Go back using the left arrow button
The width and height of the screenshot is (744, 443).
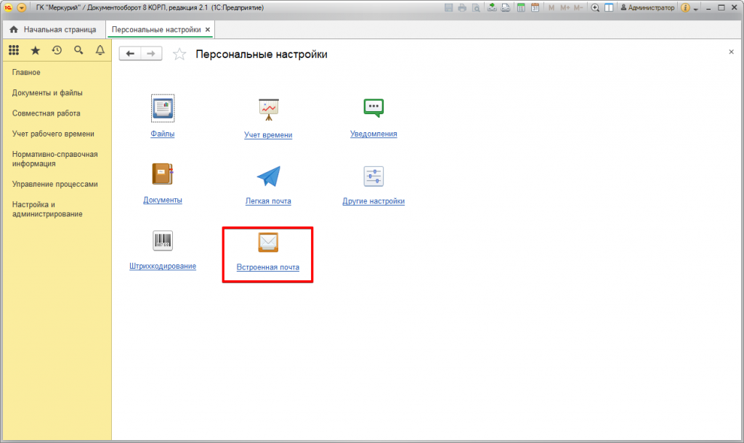[x=130, y=54]
